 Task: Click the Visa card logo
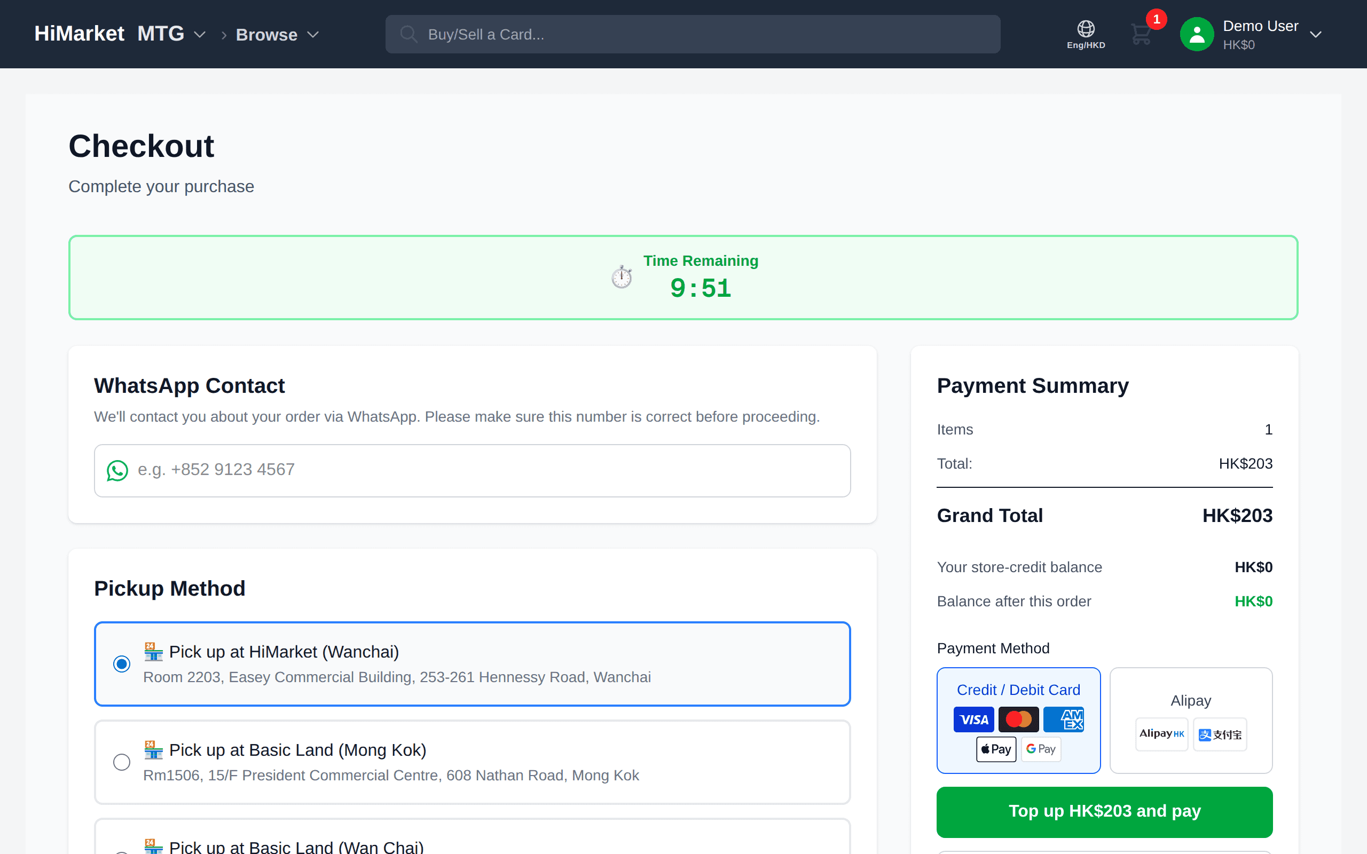click(x=973, y=719)
